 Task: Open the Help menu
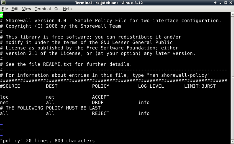pos(67,9)
